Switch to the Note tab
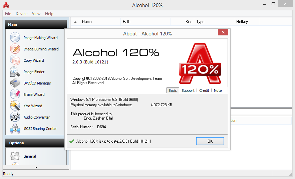Image resolution: width=295 pixels, height=179 pixels. pyautogui.click(x=218, y=91)
